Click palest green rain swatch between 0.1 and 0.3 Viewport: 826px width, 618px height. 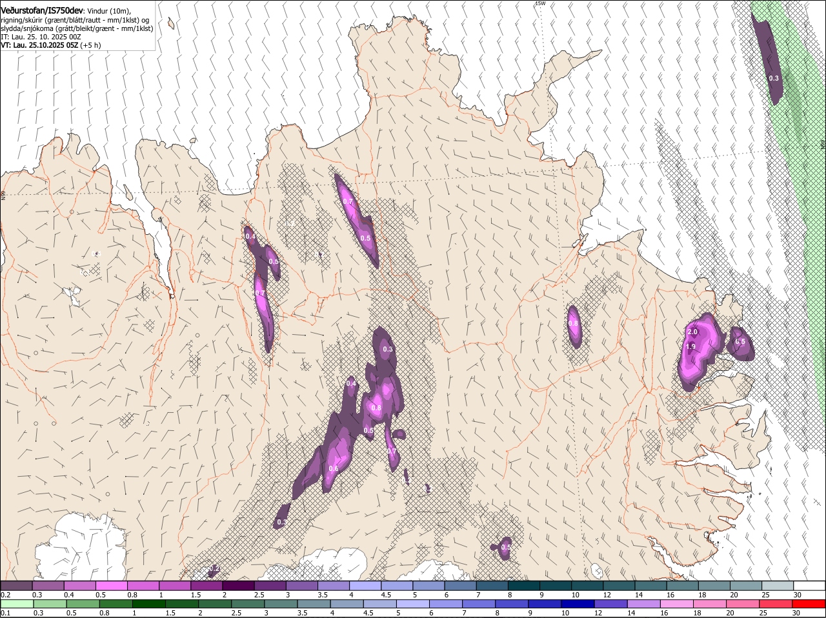17,604
